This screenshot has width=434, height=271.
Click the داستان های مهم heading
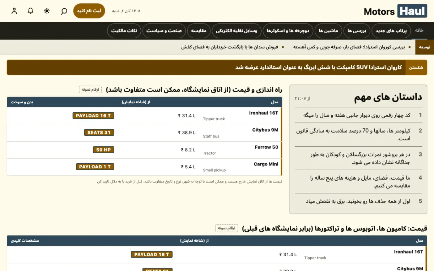click(x=388, y=97)
